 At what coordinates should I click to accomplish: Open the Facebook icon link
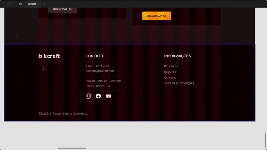pos(98,96)
